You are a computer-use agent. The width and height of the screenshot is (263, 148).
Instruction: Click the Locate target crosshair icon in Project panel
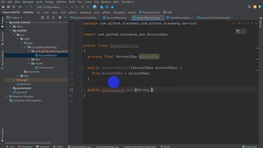[x=42, y=18]
